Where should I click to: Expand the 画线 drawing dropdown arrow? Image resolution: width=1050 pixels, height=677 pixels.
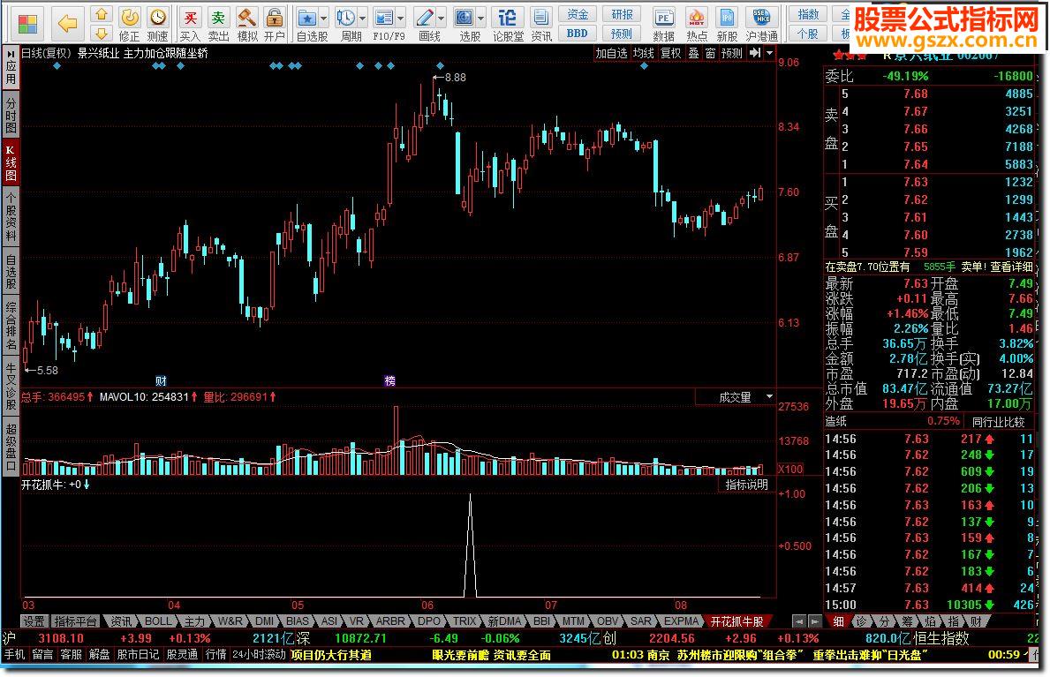[x=442, y=19]
